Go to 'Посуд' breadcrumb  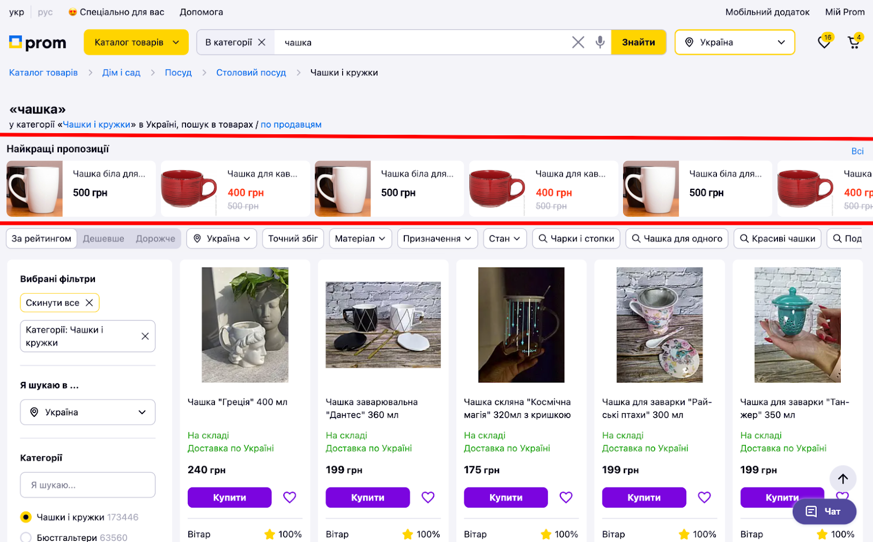(178, 73)
